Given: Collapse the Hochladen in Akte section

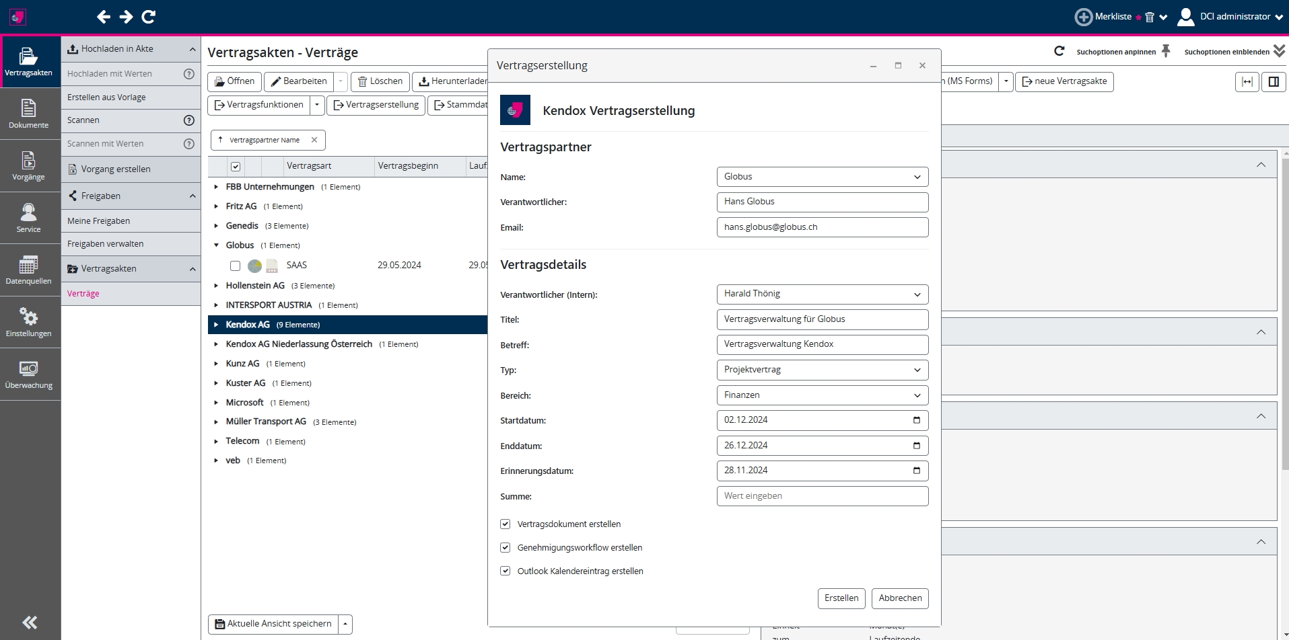Looking at the screenshot, I should [193, 49].
